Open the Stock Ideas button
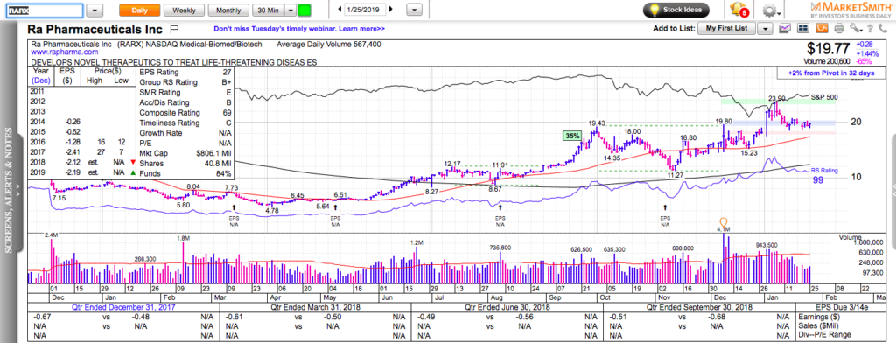The width and height of the screenshot is (896, 343). [x=676, y=10]
